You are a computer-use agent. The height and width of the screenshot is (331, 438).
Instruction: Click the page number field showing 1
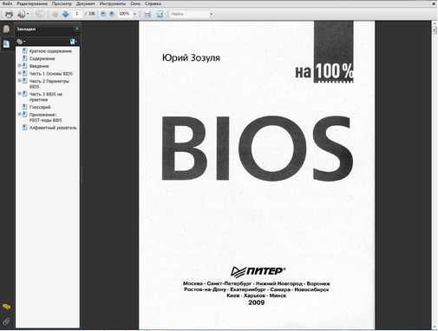tap(77, 14)
